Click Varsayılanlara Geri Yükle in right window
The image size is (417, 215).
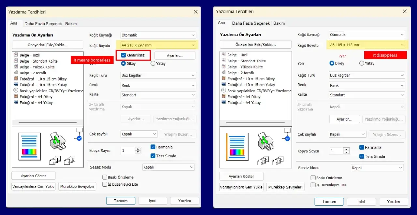click(x=241, y=187)
